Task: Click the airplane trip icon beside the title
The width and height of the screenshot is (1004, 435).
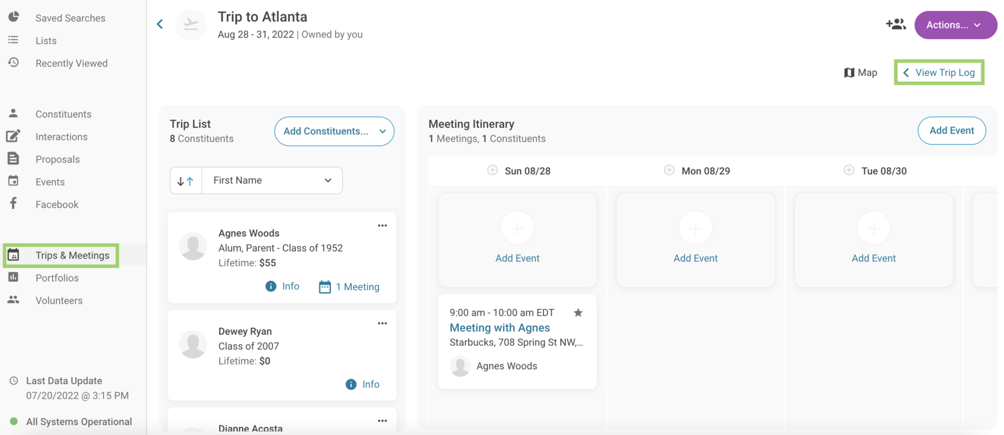Action: (191, 24)
